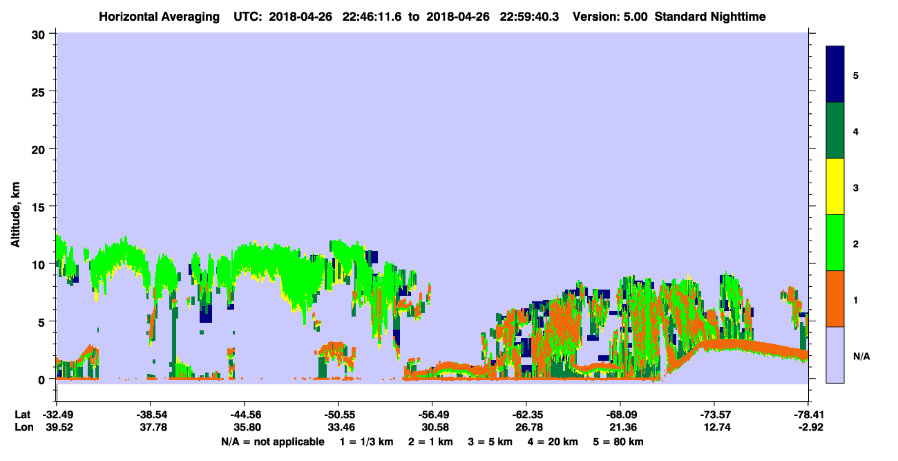Click the color bar label '5'
898x461 pixels.
(856, 75)
